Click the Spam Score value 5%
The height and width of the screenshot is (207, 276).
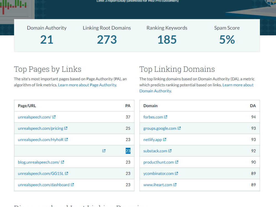click(227, 39)
